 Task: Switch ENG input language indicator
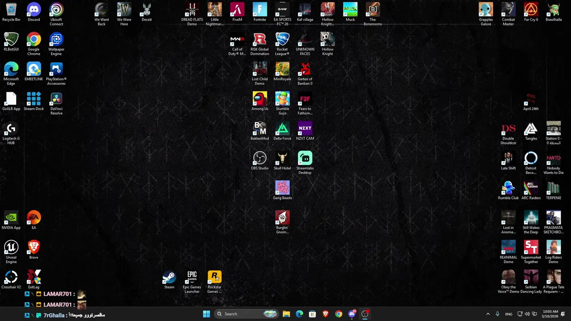coord(509,314)
